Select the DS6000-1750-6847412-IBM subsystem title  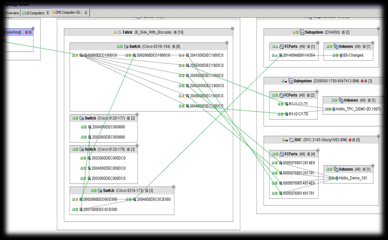[326, 81]
